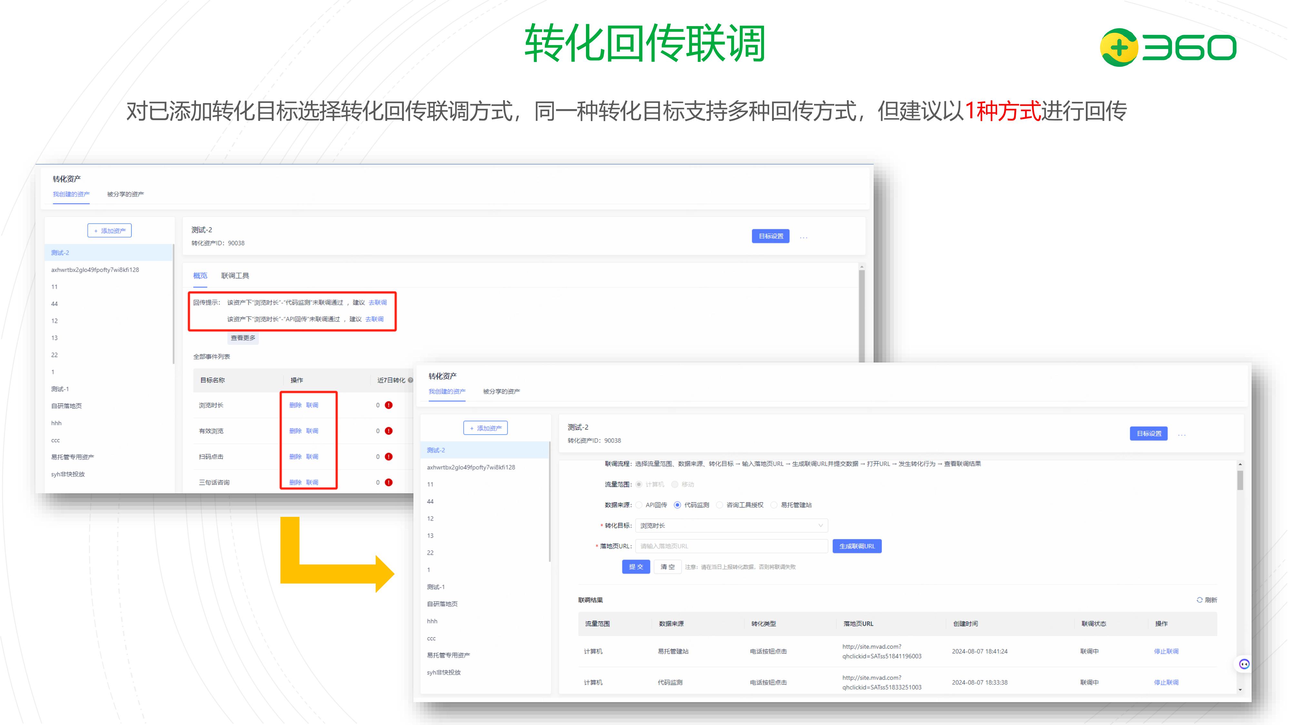Select 测试-2 asset in front window list

point(485,450)
